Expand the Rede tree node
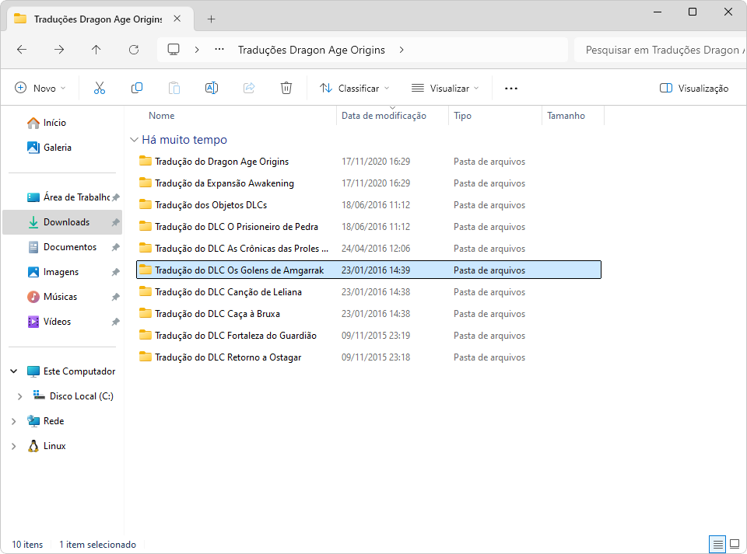This screenshot has width=747, height=554. (x=14, y=421)
